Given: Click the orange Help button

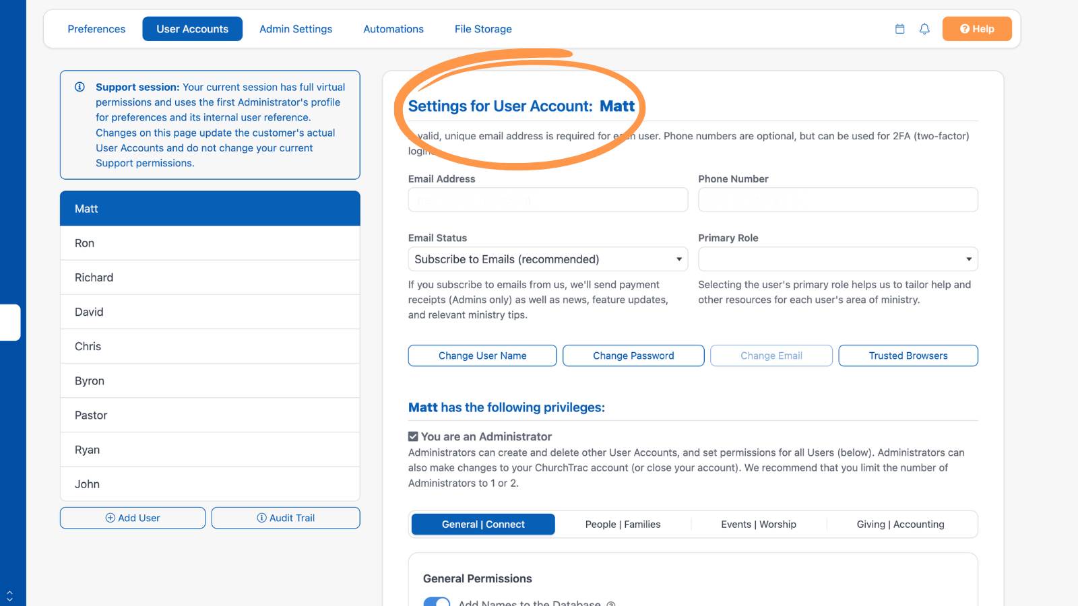Looking at the screenshot, I should [977, 29].
